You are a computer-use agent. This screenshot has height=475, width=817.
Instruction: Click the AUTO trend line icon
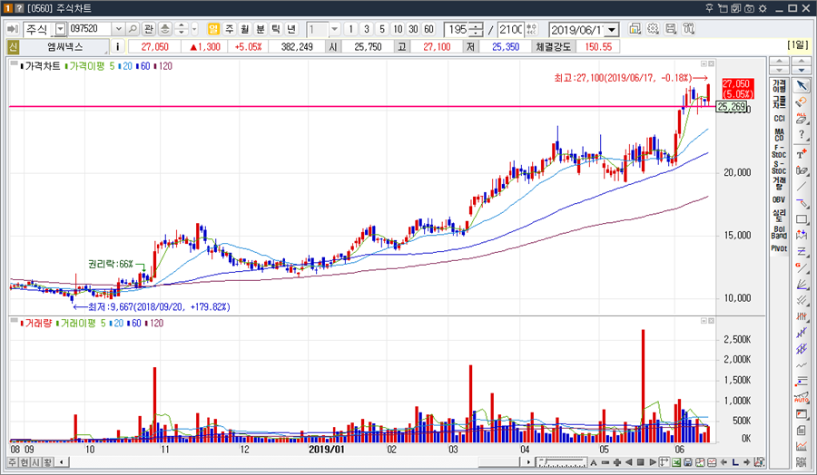[802, 398]
